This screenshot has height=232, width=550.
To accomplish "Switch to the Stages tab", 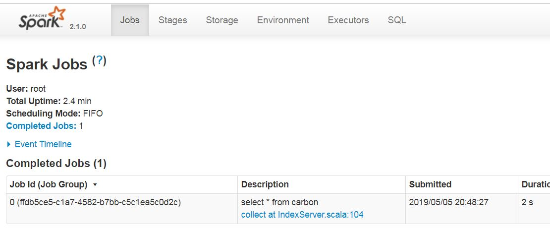I will (172, 20).
